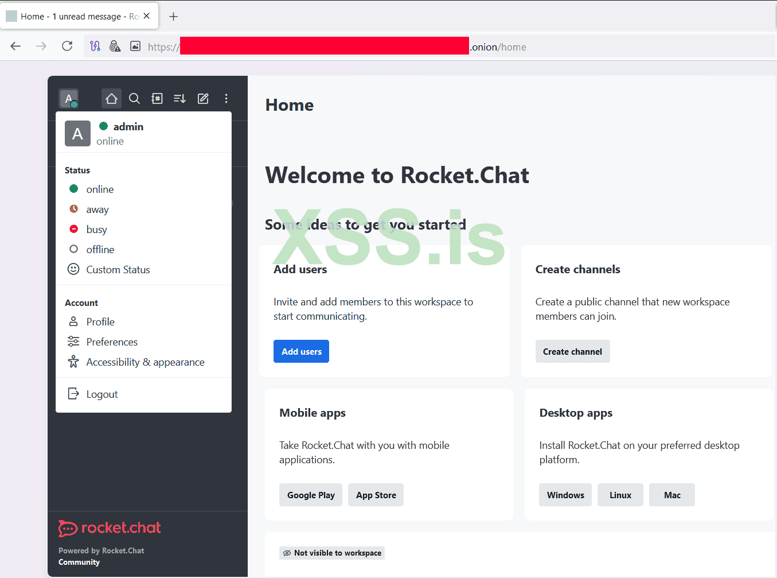The image size is (777, 578).
Task: Close the Home browser tab
Action: (x=147, y=16)
